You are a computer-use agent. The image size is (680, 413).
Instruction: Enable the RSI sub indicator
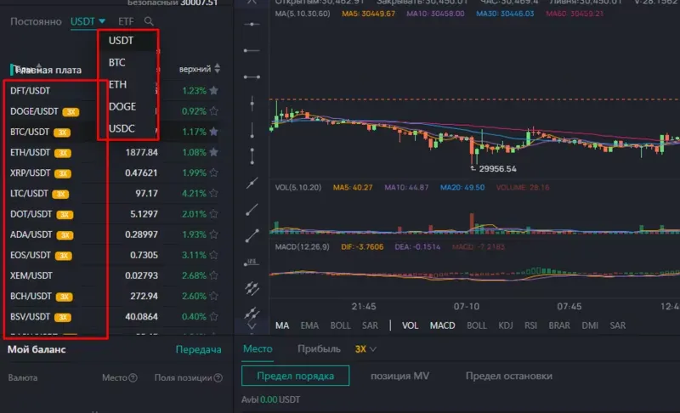click(x=530, y=325)
